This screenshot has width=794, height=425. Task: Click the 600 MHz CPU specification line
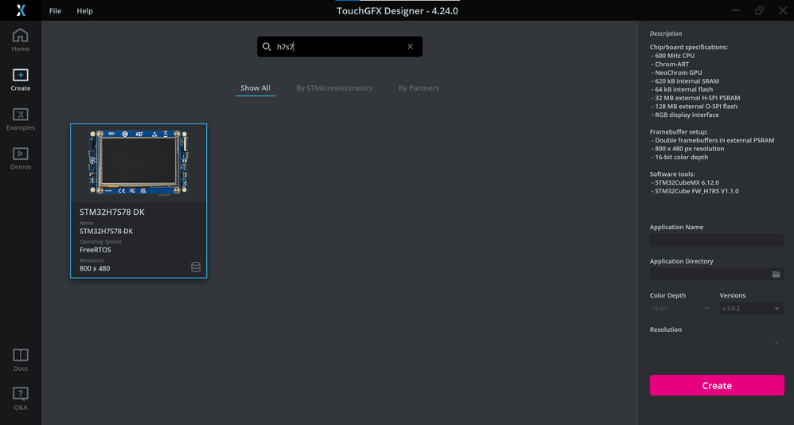click(x=675, y=56)
